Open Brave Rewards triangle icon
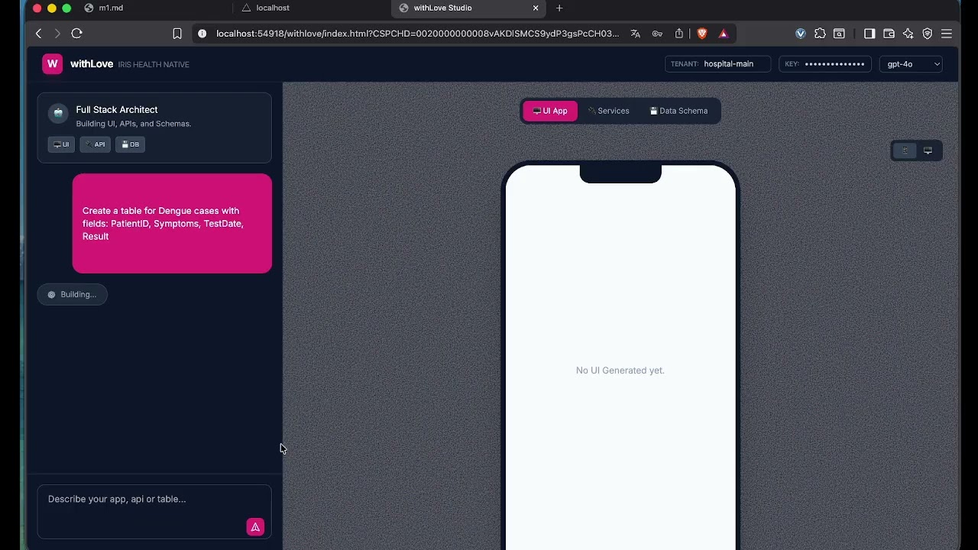The width and height of the screenshot is (978, 550). (723, 34)
